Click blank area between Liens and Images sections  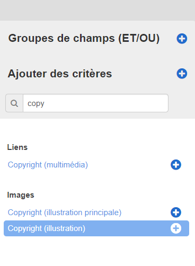click(x=97, y=181)
